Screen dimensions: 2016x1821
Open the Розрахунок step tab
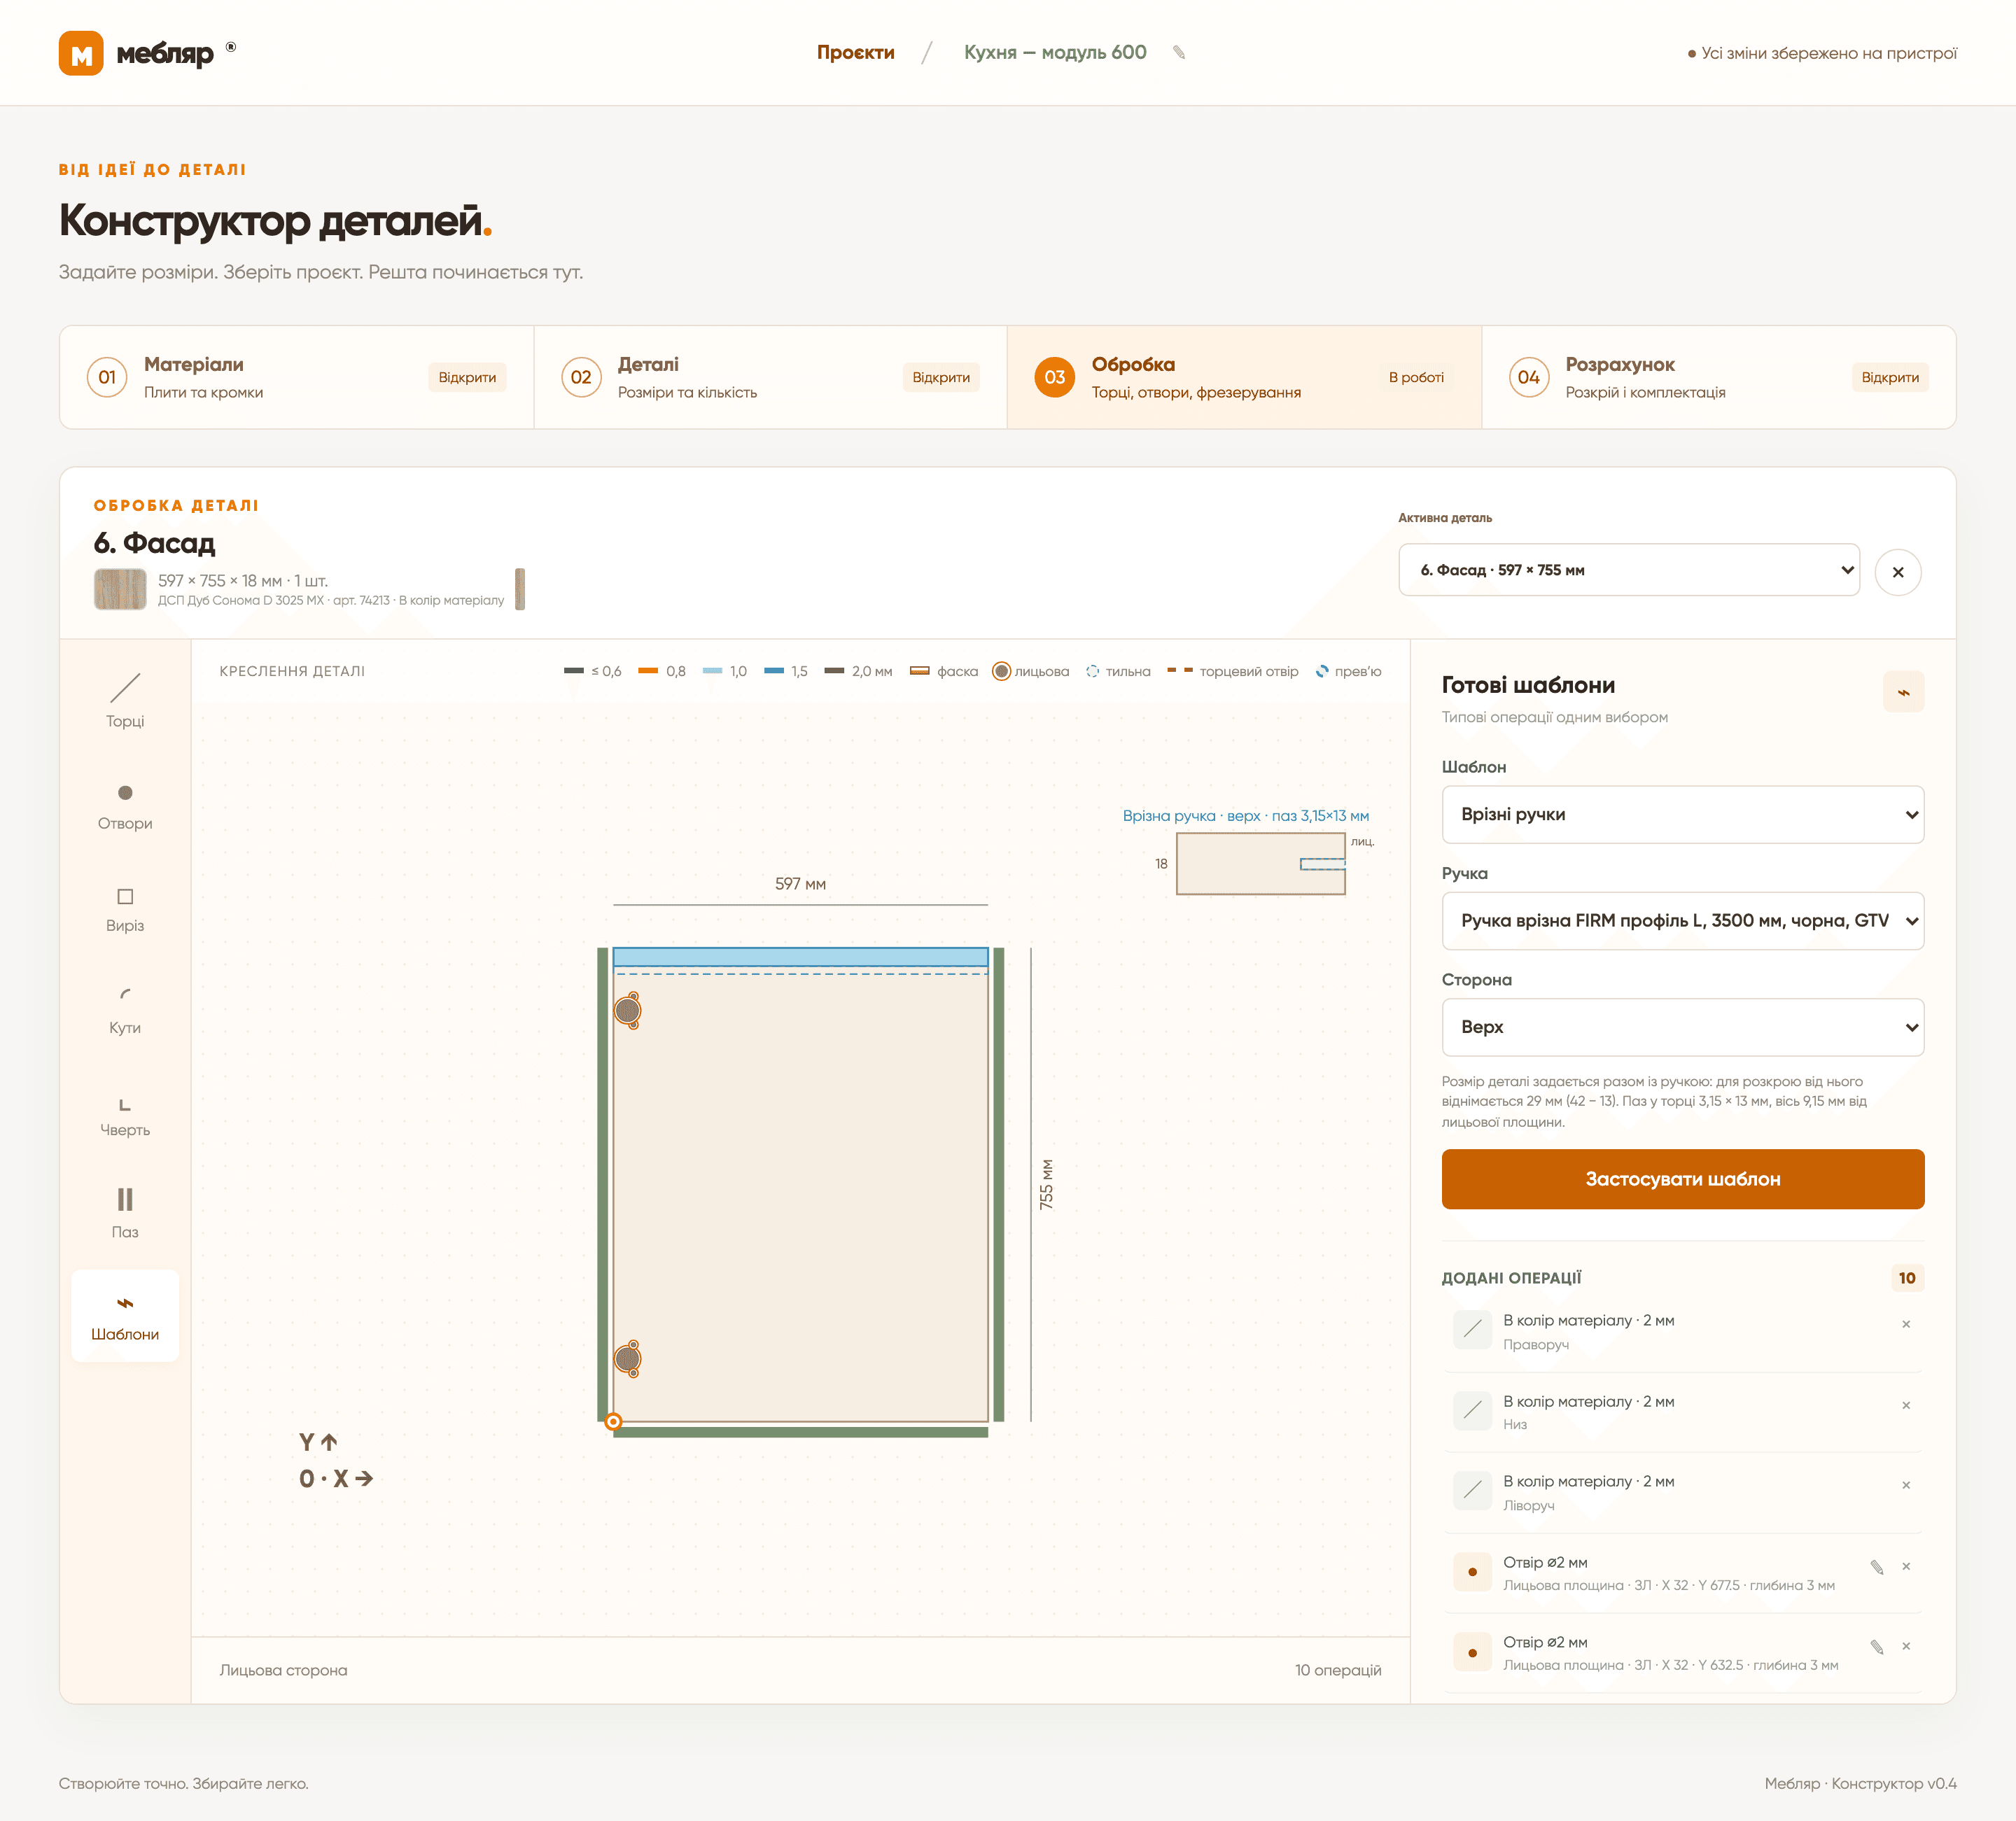1718,377
